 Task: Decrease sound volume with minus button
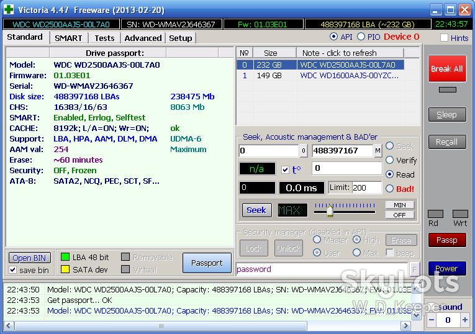click(x=432, y=320)
